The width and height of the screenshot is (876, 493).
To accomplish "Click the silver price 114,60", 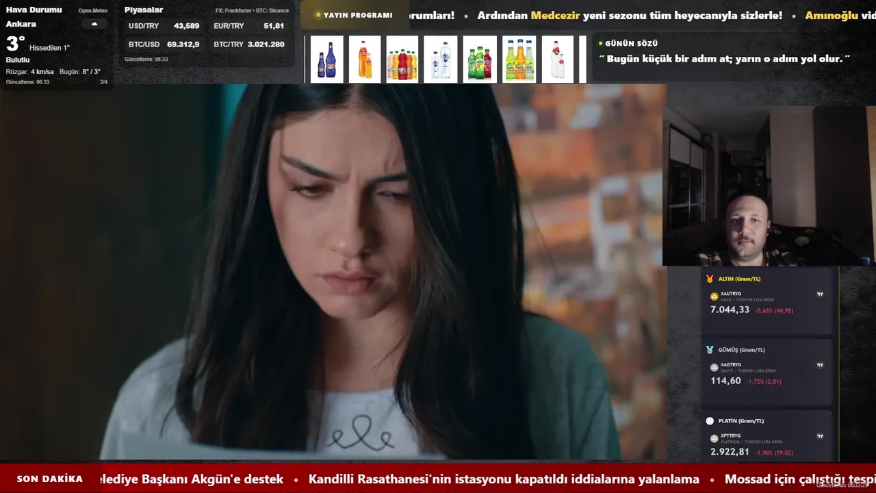I will coord(725,381).
